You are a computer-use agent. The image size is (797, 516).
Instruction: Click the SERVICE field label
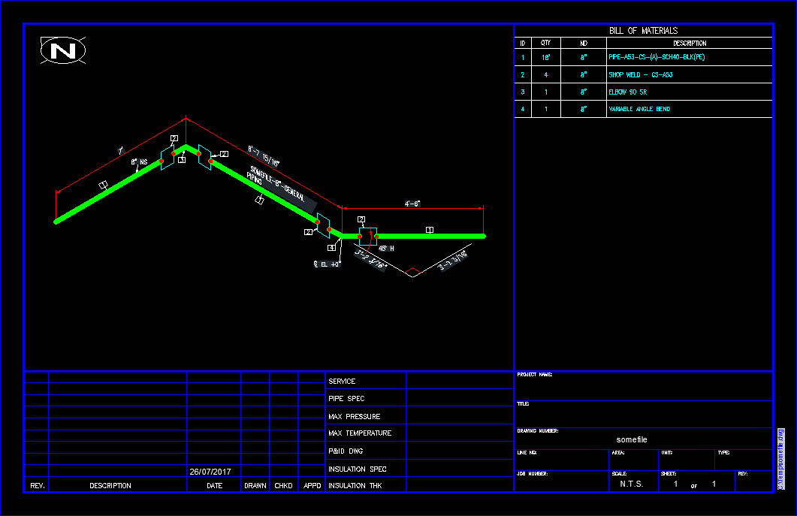[342, 382]
